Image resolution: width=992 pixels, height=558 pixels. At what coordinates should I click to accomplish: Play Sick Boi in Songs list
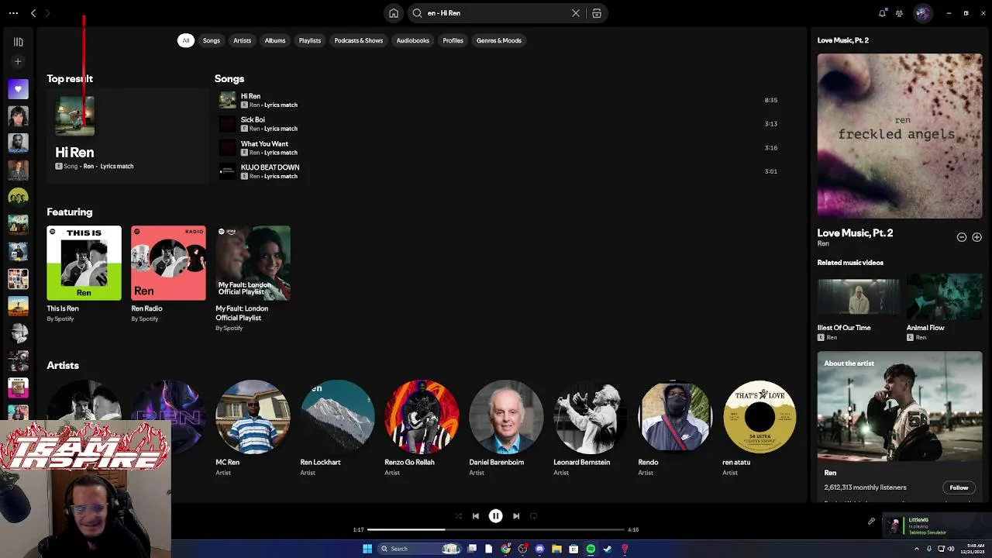pos(498,124)
